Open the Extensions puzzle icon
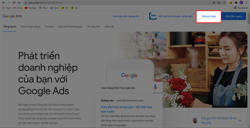The image size is (250, 128). (236, 2)
